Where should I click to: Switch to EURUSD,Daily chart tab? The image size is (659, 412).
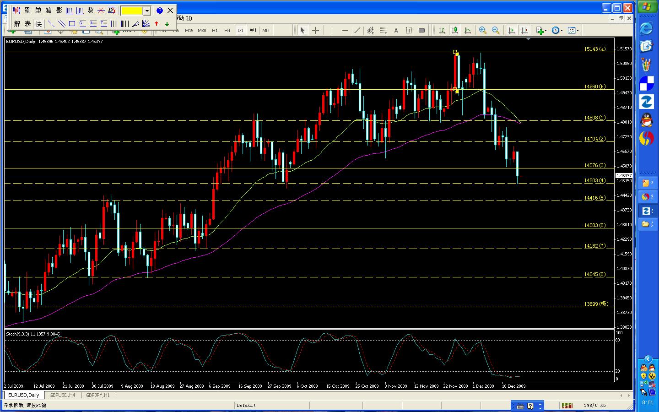[x=24, y=395]
